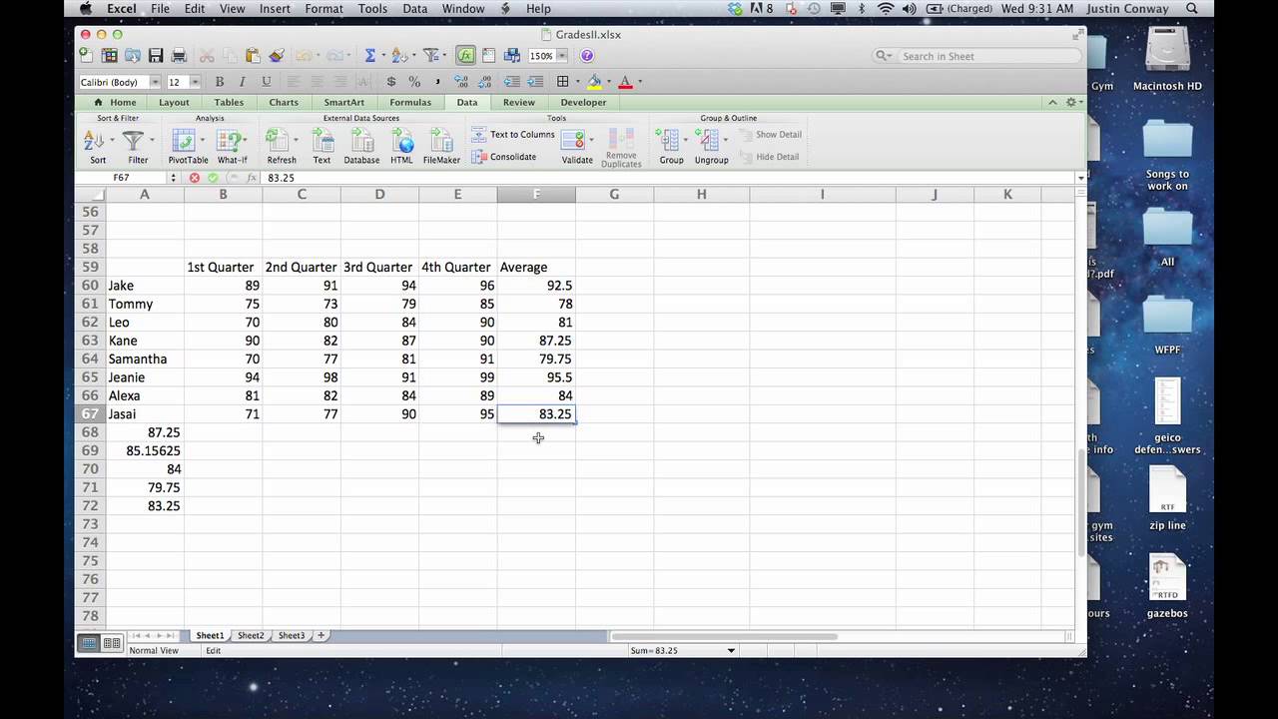Click the Sort A-Z toolbar icon
The image size is (1278, 719).
pos(400,56)
